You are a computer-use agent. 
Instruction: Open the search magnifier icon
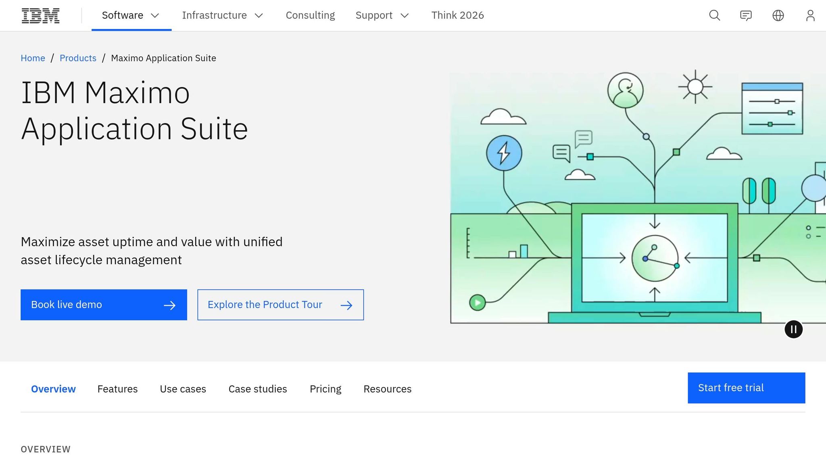[714, 16]
